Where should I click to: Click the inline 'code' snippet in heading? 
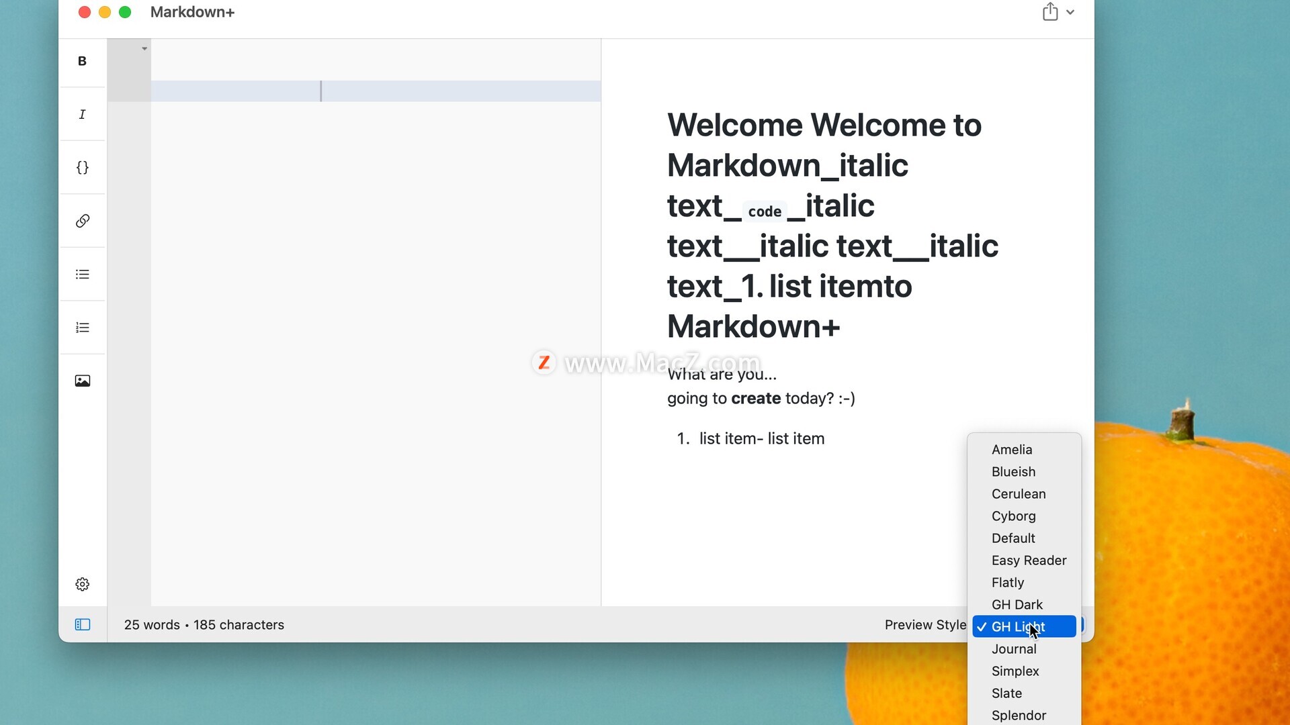765,211
